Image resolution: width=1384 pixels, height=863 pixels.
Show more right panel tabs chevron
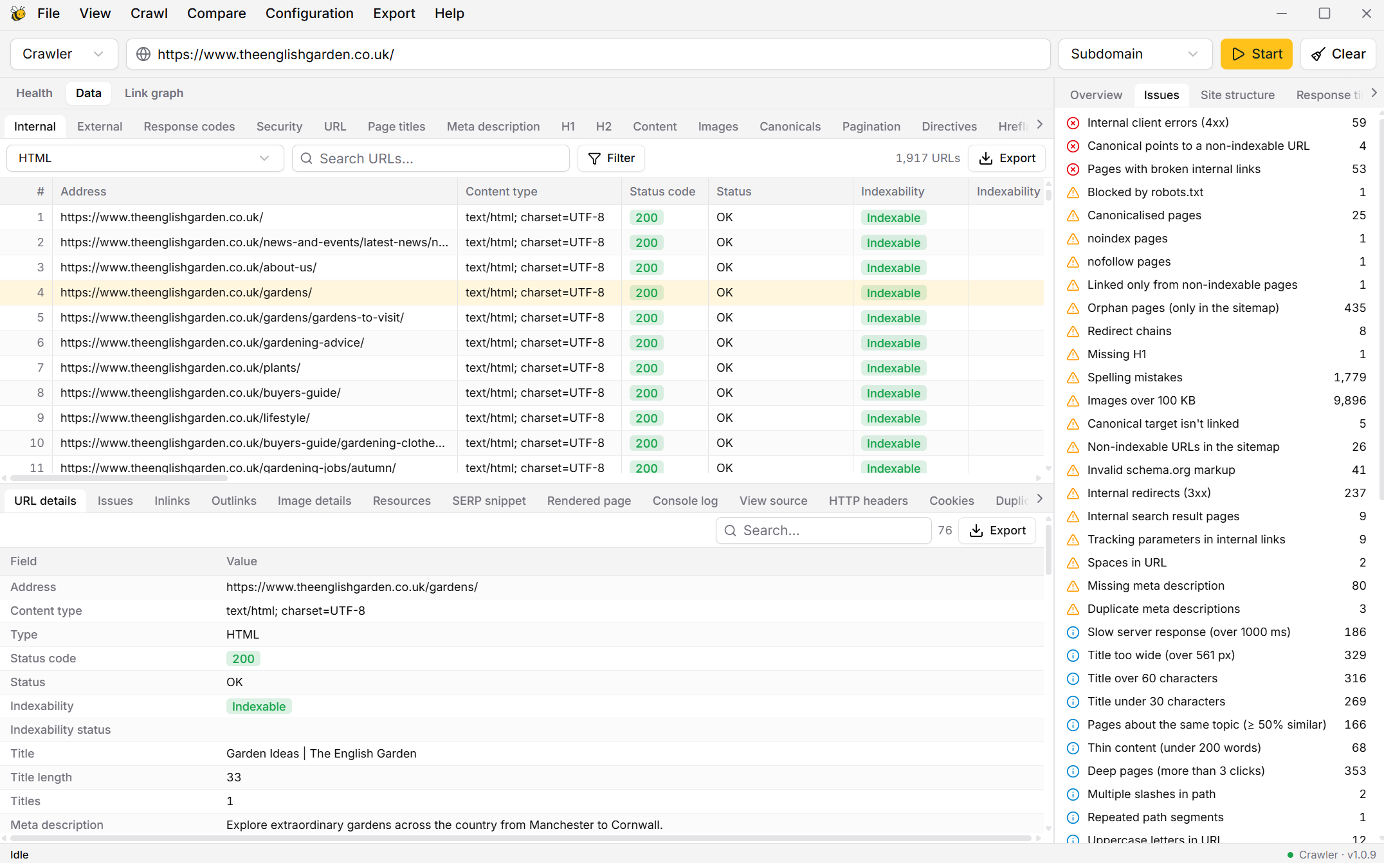[1374, 93]
